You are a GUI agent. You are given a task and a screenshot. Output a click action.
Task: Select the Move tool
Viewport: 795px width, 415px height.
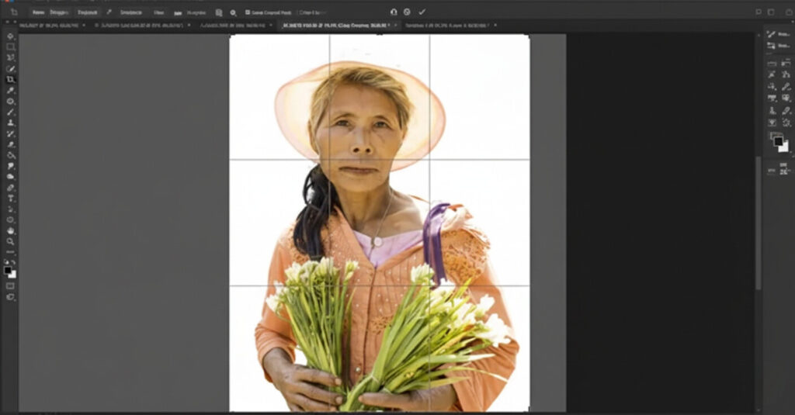[10, 36]
